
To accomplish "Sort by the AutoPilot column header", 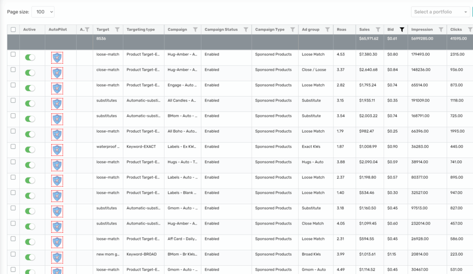I will coord(58,30).
